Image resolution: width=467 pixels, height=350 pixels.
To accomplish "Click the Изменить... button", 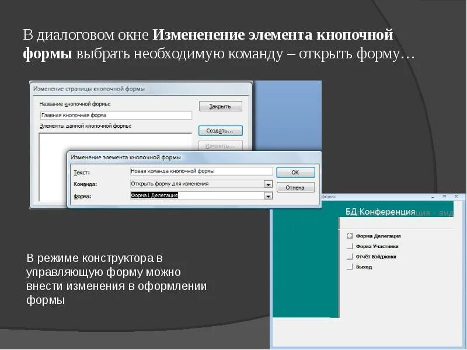I will click(x=221, y=146).
